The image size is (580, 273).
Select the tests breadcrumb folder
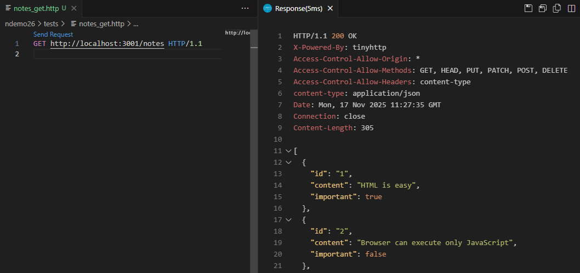51,24
